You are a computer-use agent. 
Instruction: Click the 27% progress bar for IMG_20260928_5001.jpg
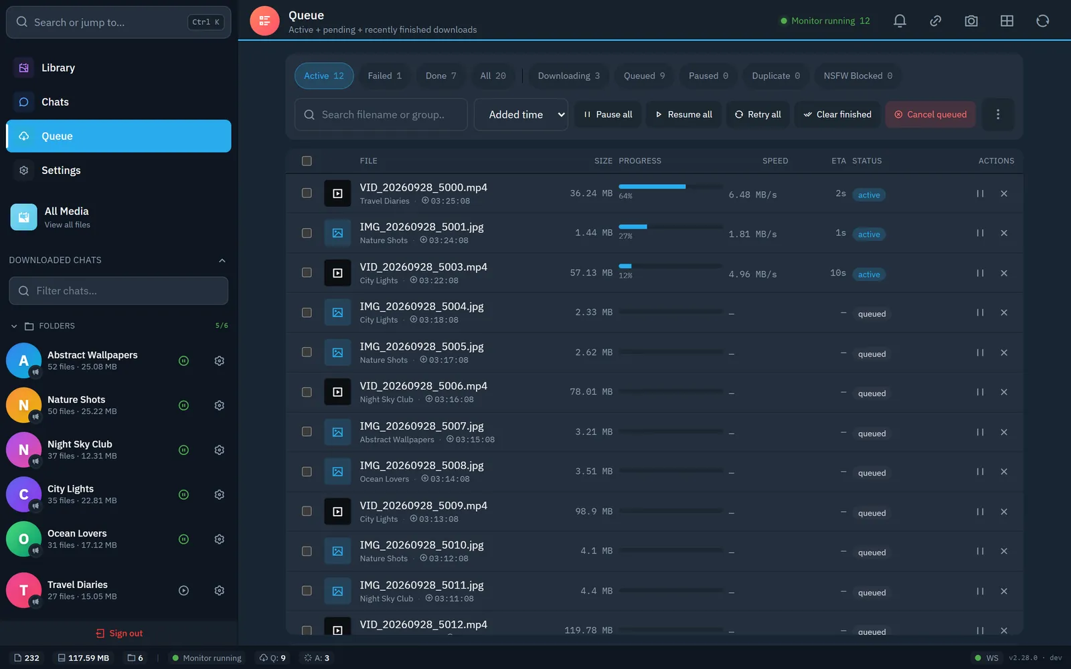[x=670, y=227]
